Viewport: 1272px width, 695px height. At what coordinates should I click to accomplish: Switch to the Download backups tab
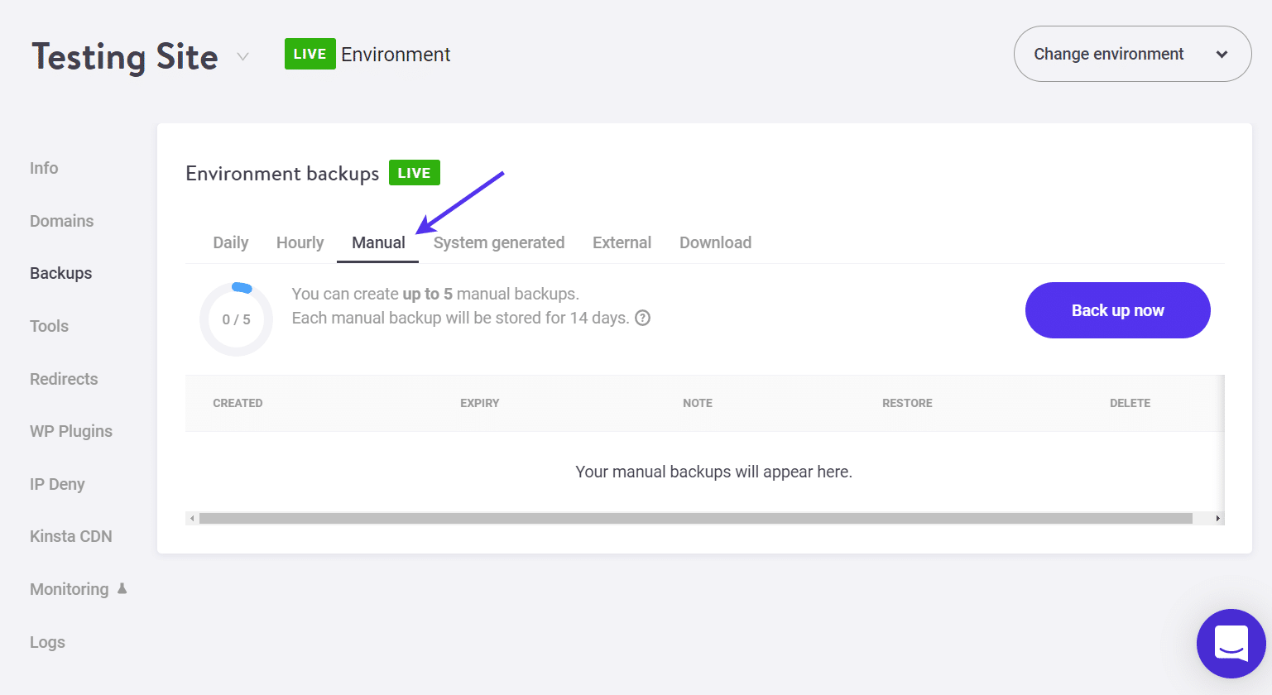[x=715, y=242]
